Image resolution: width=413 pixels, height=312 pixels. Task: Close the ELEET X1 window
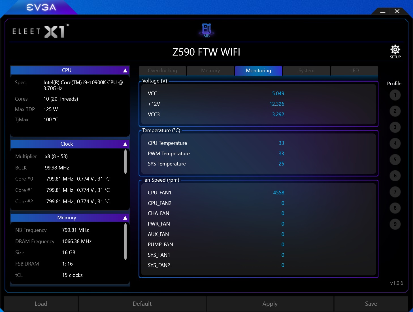tap(397, 11)
